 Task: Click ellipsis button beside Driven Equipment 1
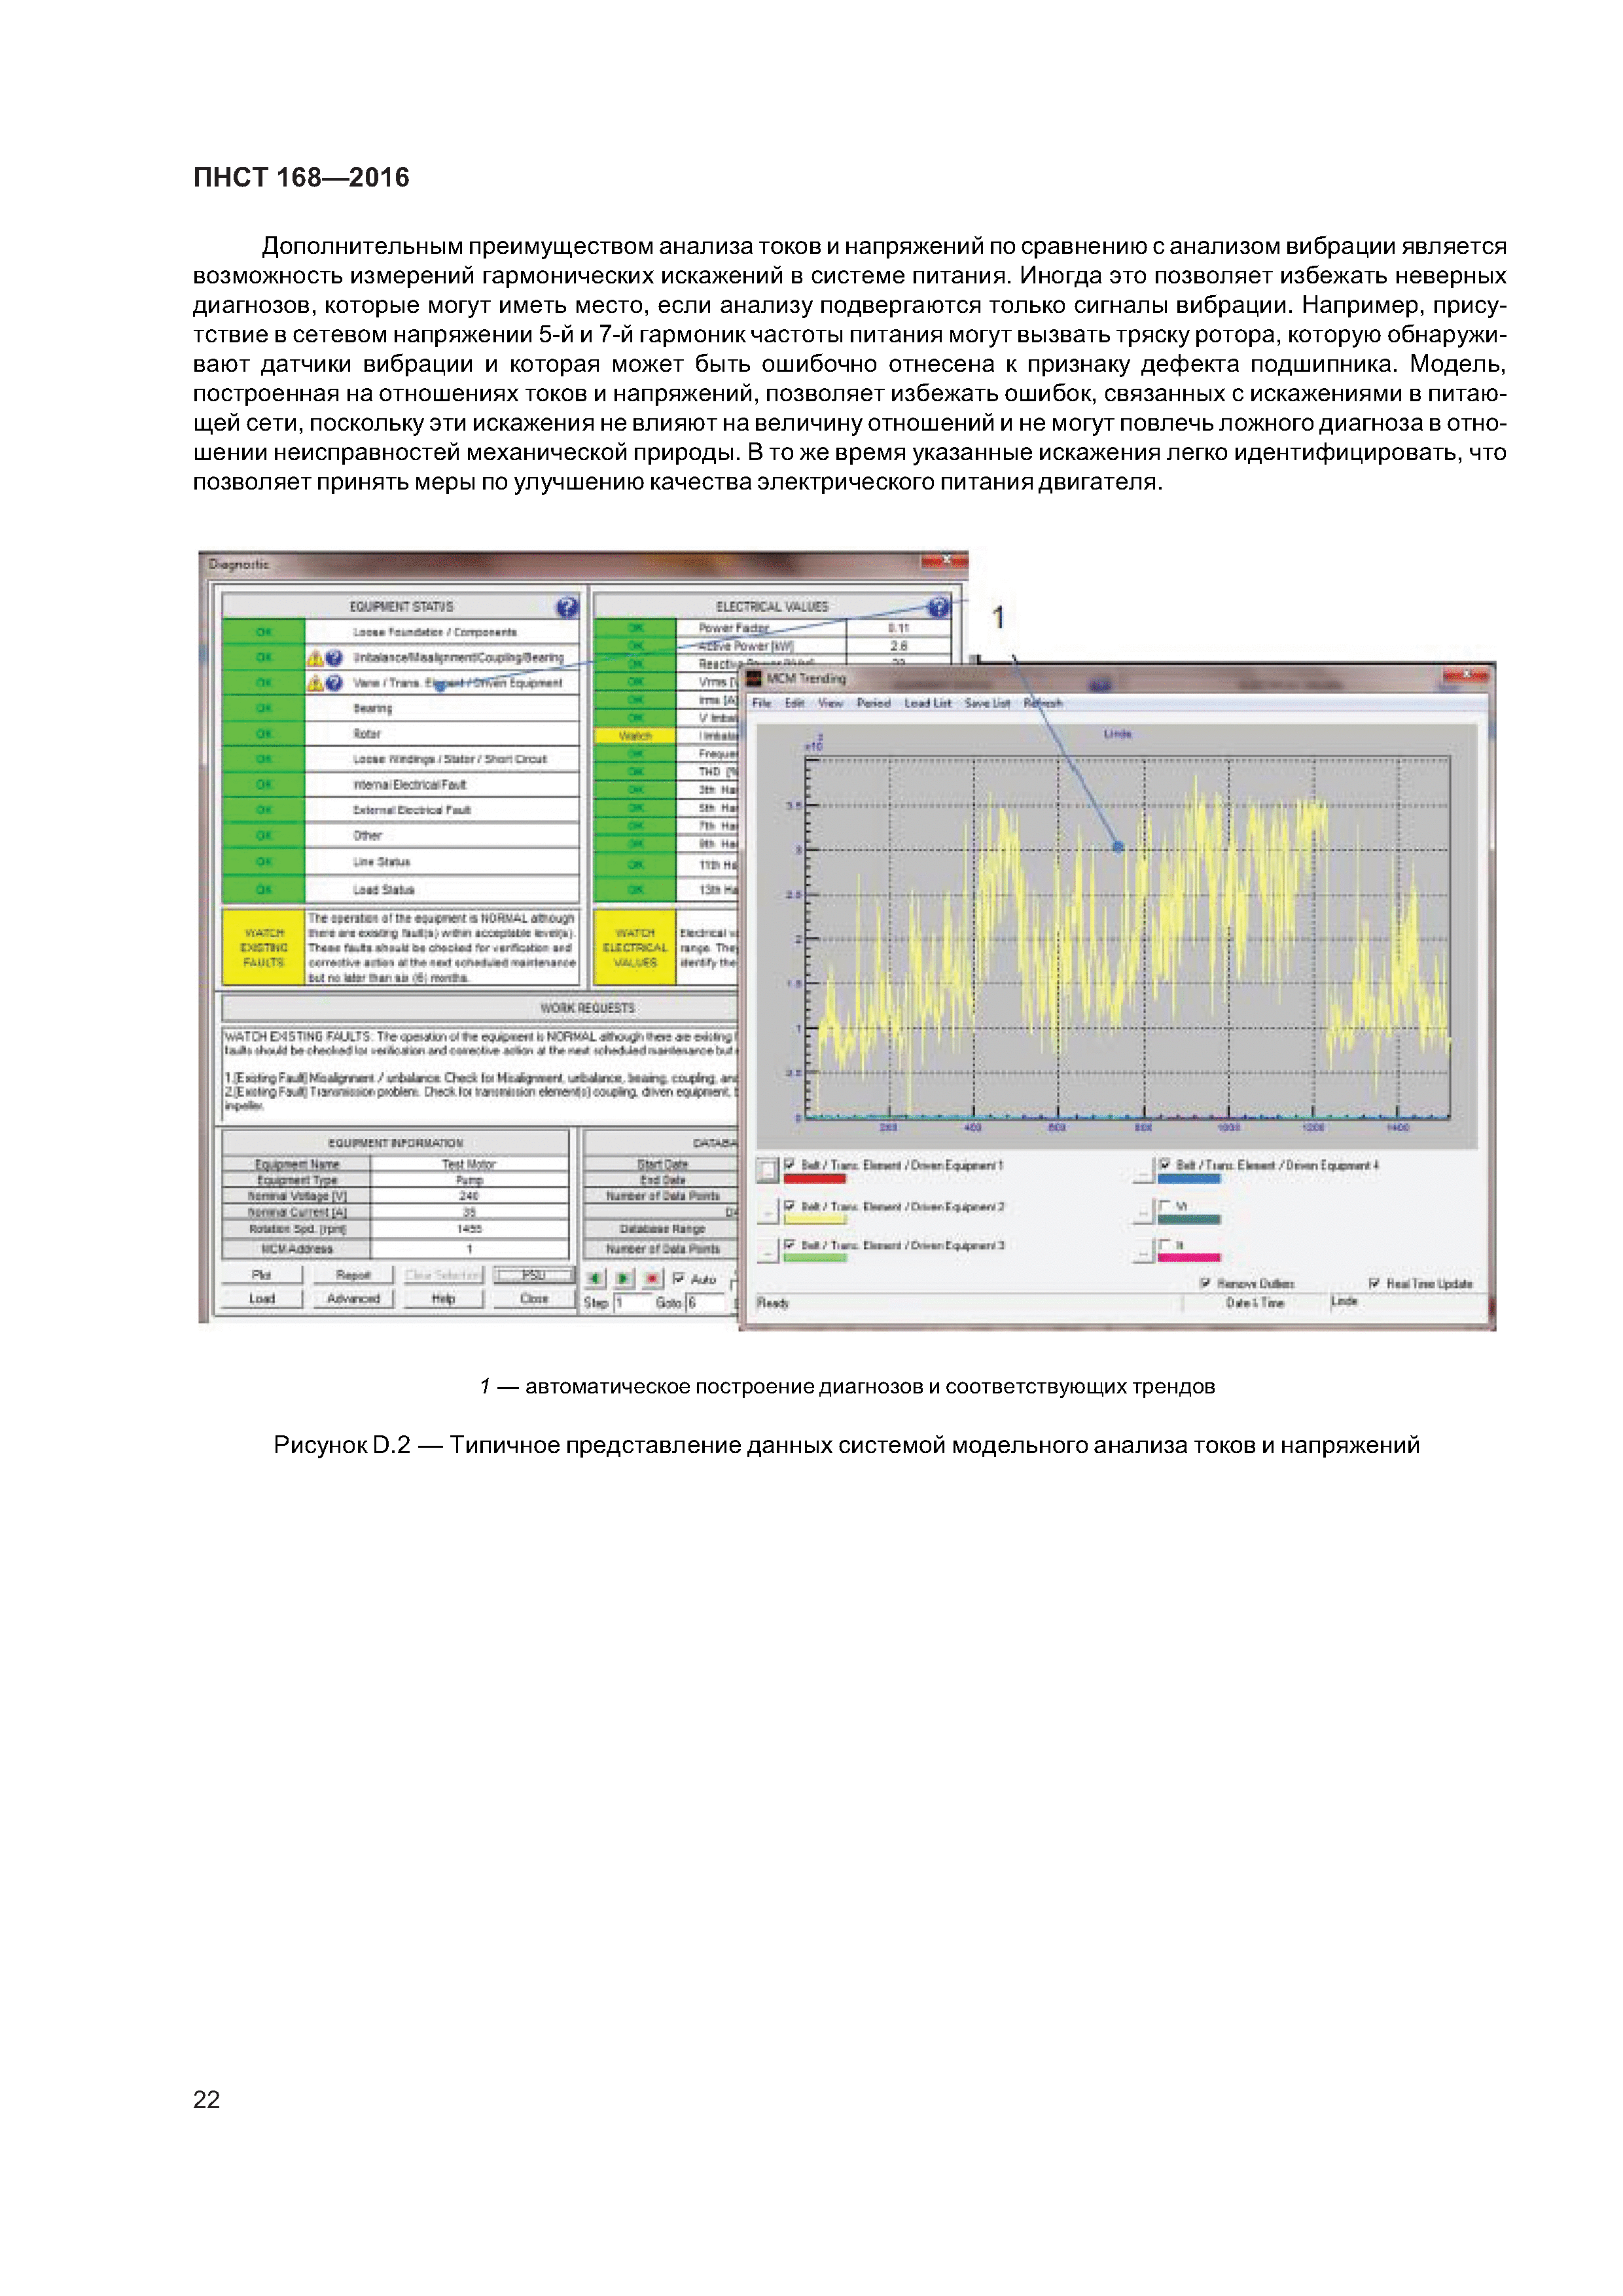click(x=767, y=1170)
